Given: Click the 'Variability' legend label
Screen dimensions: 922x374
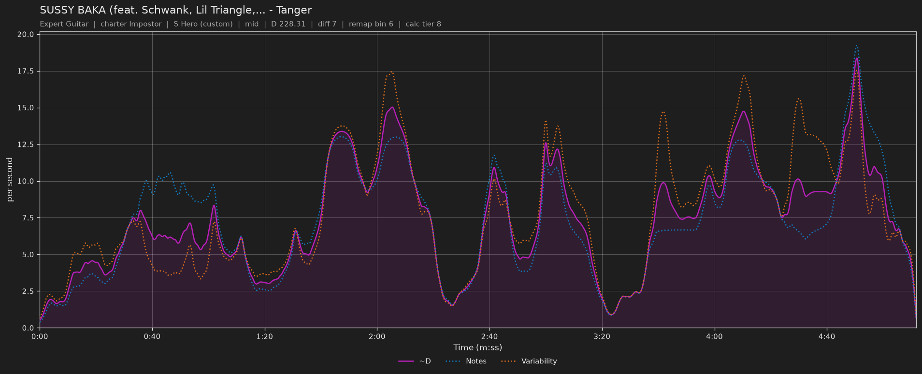Looking at the screenshot, I should (x=539, y=361).
